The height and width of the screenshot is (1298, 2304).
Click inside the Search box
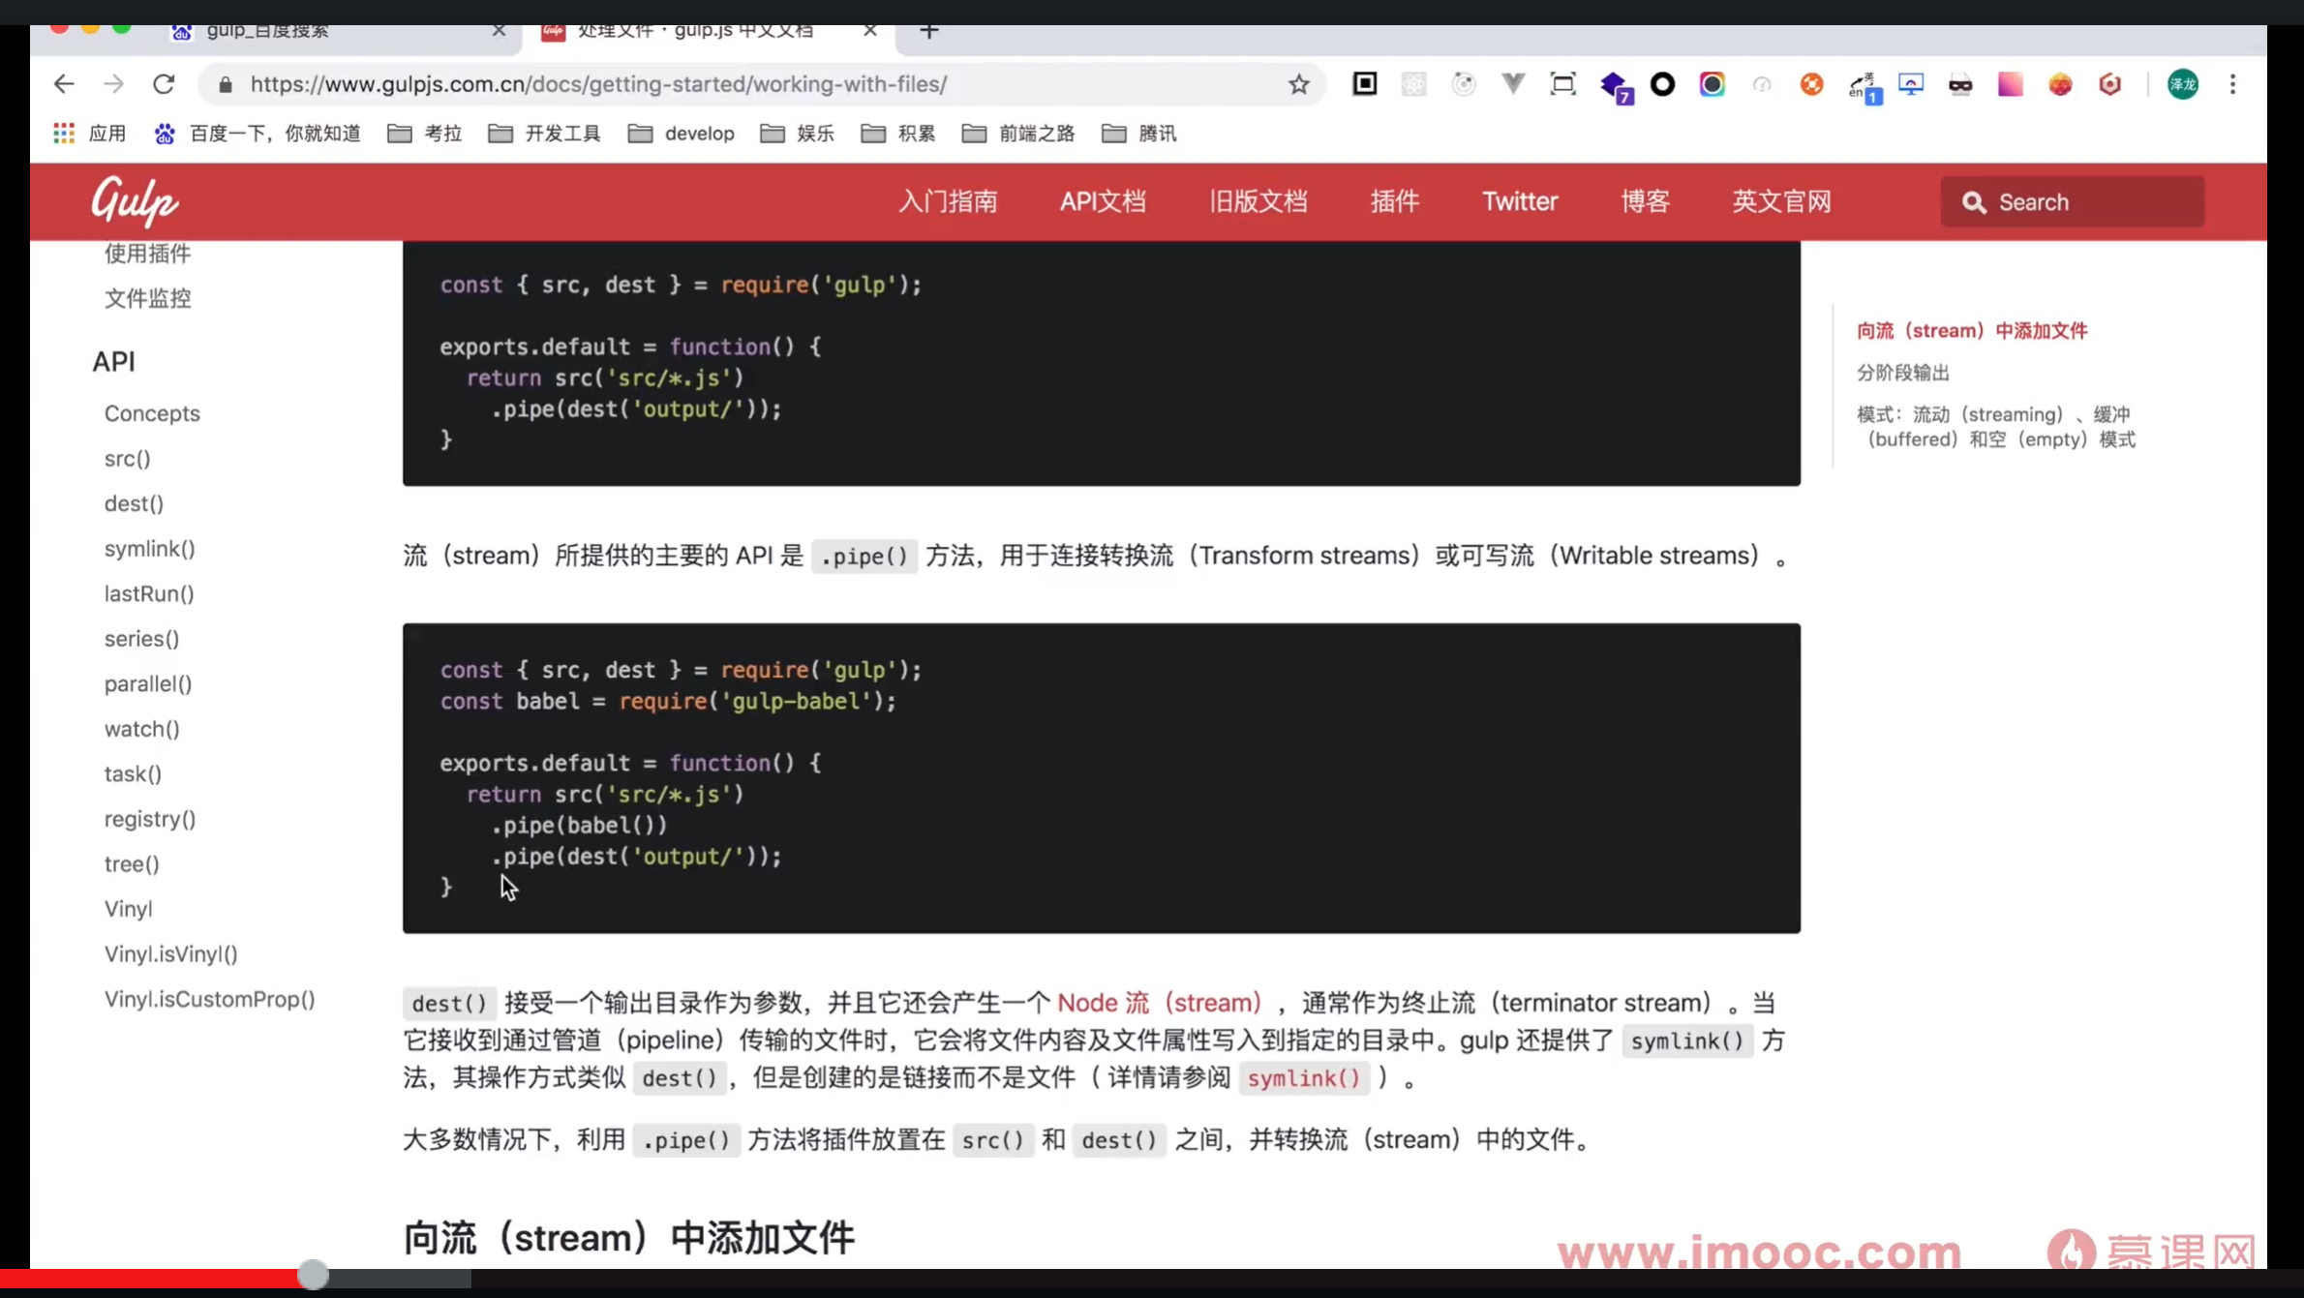[x=2072, y=201]
